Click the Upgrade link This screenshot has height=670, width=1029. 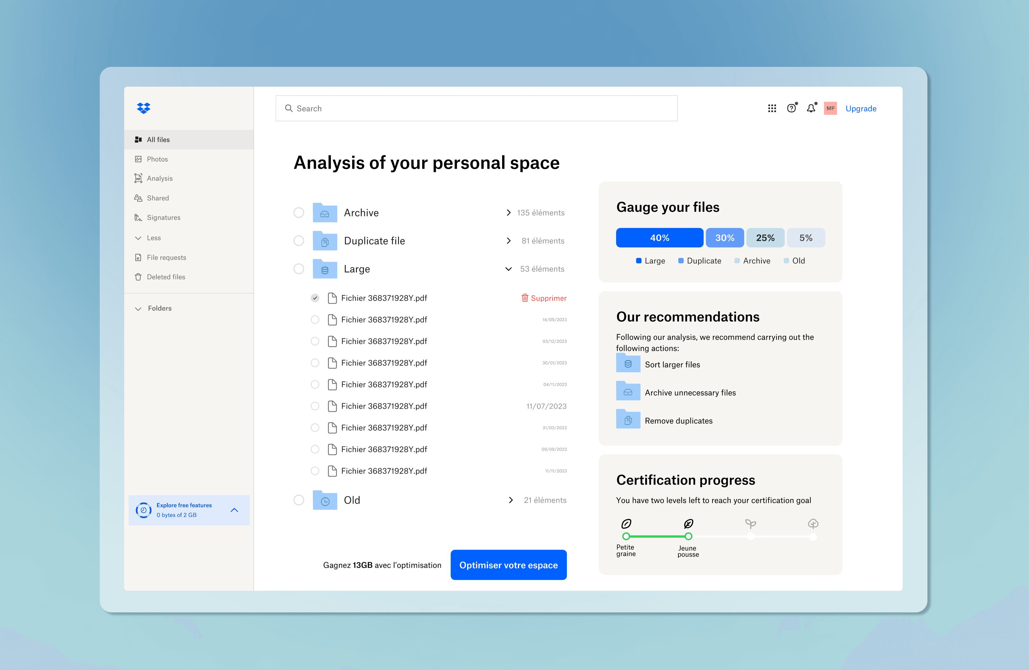860,108
